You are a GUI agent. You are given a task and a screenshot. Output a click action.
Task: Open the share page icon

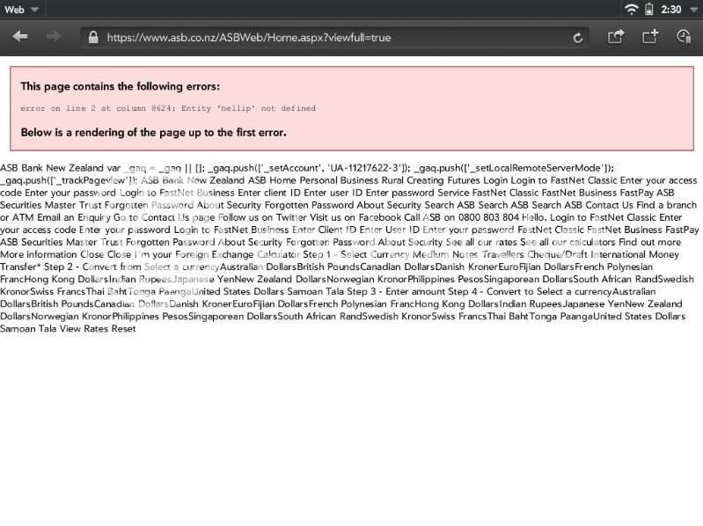[616, 36]
